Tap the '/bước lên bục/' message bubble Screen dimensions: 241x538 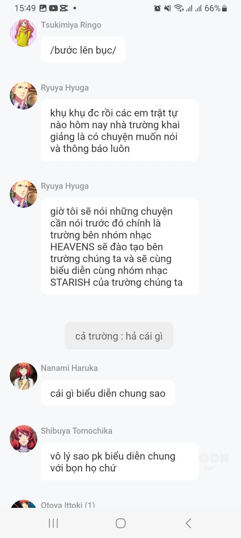[x=83, y=50]
